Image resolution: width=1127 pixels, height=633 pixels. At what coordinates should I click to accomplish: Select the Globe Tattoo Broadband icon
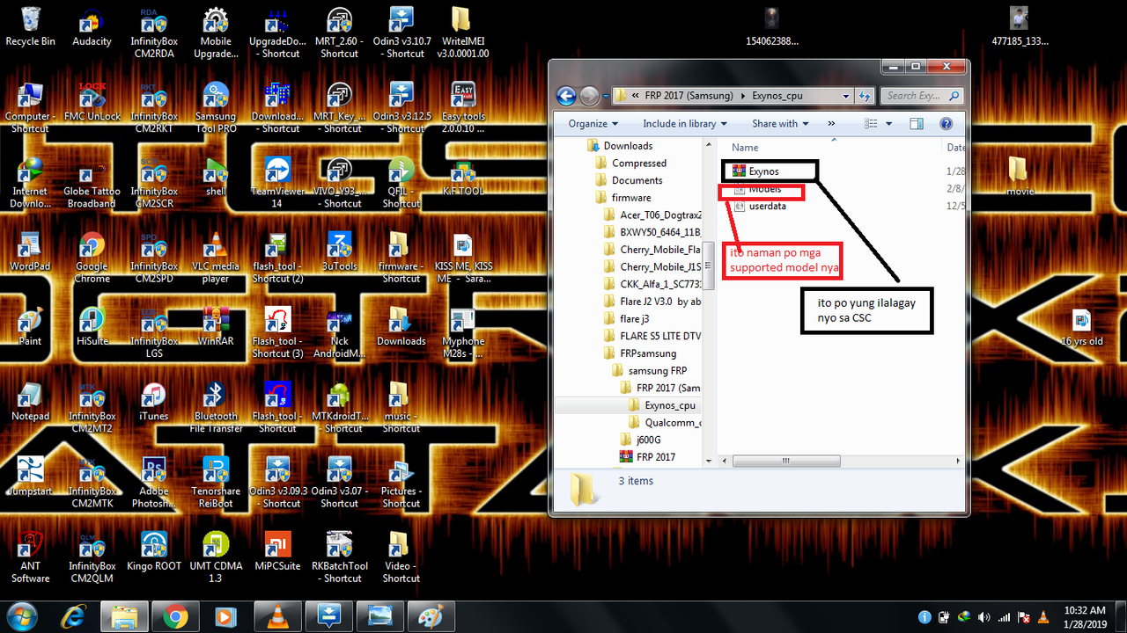(x=92, y=182)
